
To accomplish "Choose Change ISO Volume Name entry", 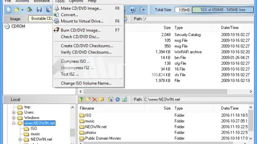I will pos(88,83).
